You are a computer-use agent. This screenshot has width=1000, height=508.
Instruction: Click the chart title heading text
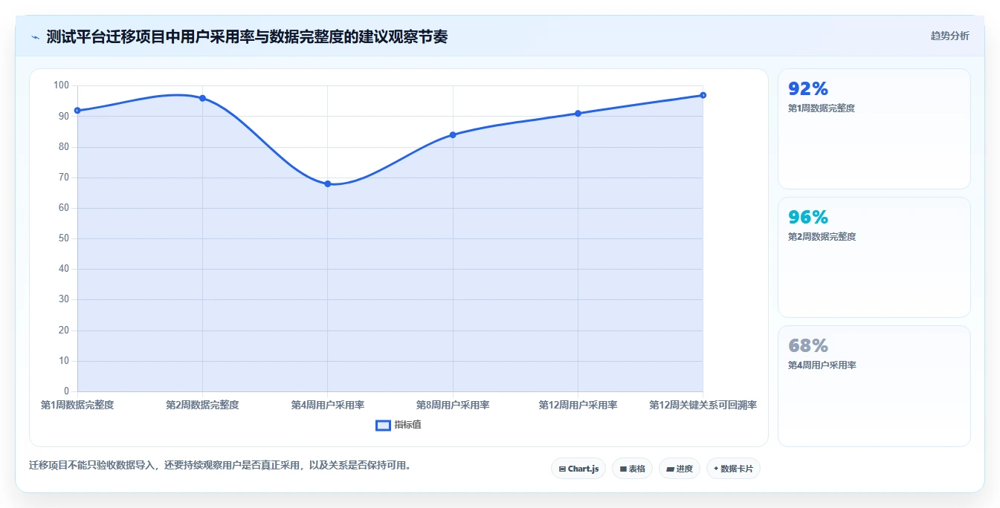[x=247, y=36]
